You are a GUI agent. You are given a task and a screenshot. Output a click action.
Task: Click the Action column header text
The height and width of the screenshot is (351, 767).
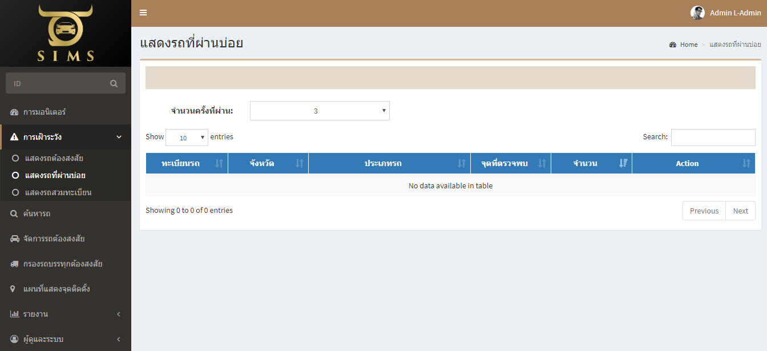coord(687,163)
